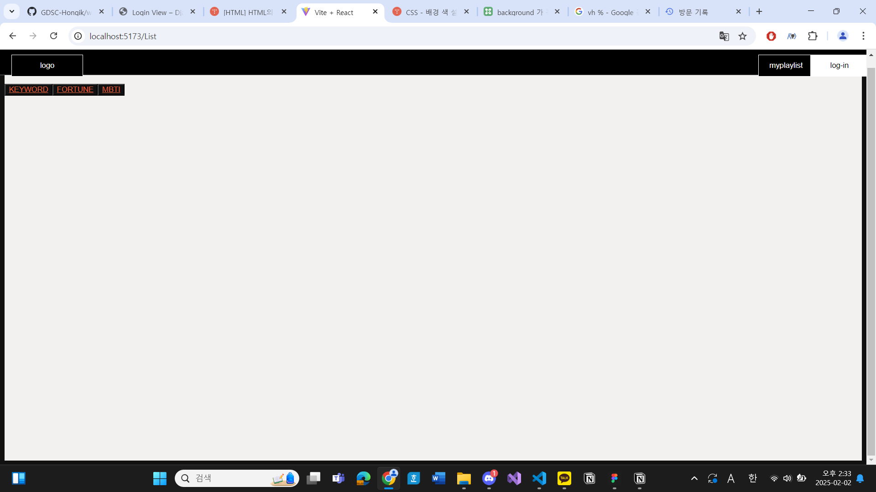Bookmark the page via the star icon
876x492 pixels.
[743, 36]
